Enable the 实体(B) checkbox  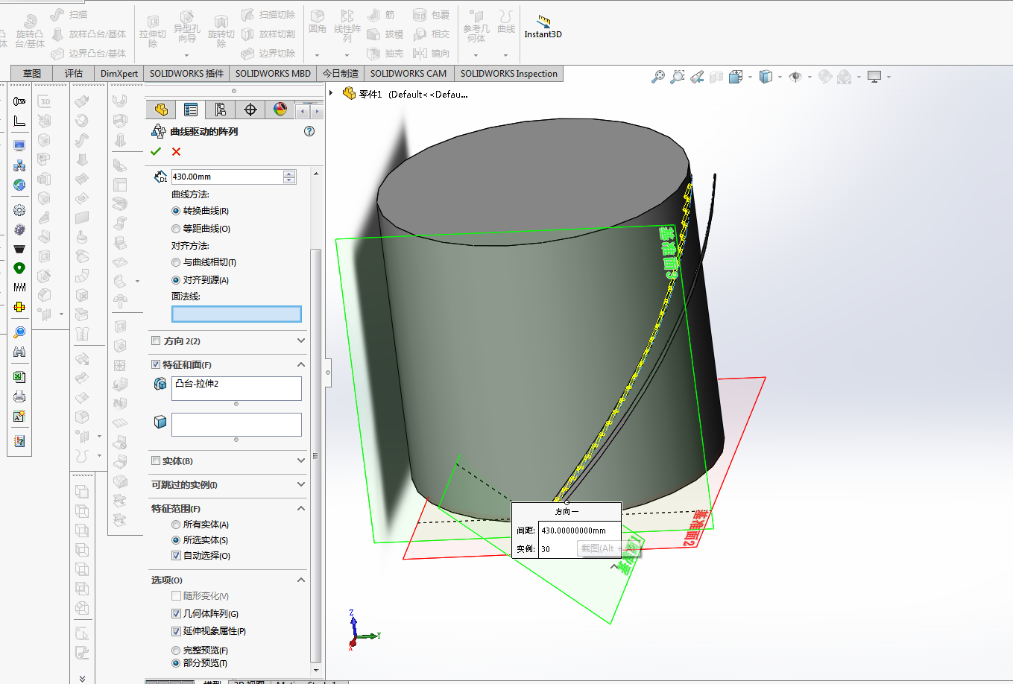[x=156, y=460]
